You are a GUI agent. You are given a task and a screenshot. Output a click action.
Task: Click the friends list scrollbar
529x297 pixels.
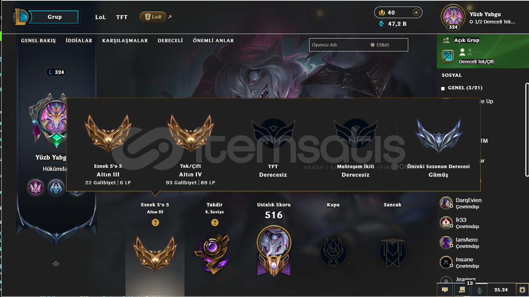(527, 130)
